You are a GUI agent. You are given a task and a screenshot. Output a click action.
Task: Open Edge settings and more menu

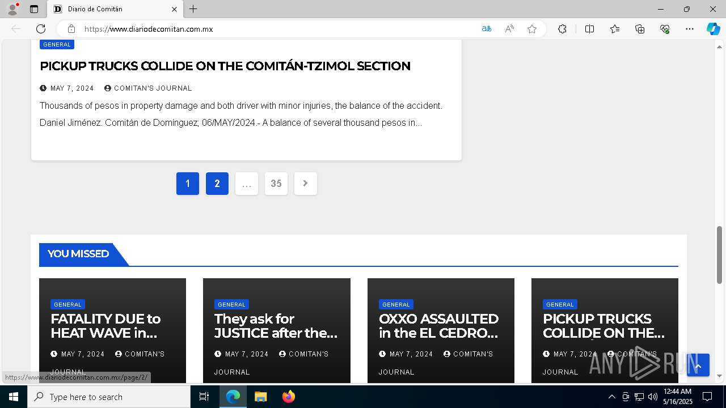point(690,29)
